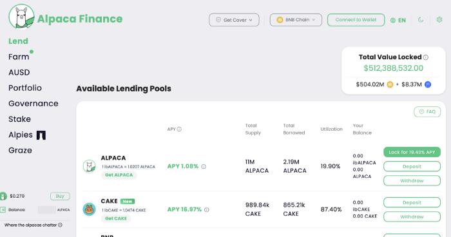This screenshot has height=237, width=451.
Task: Click Total Value Locked info icon
Action: click(426, 57)
